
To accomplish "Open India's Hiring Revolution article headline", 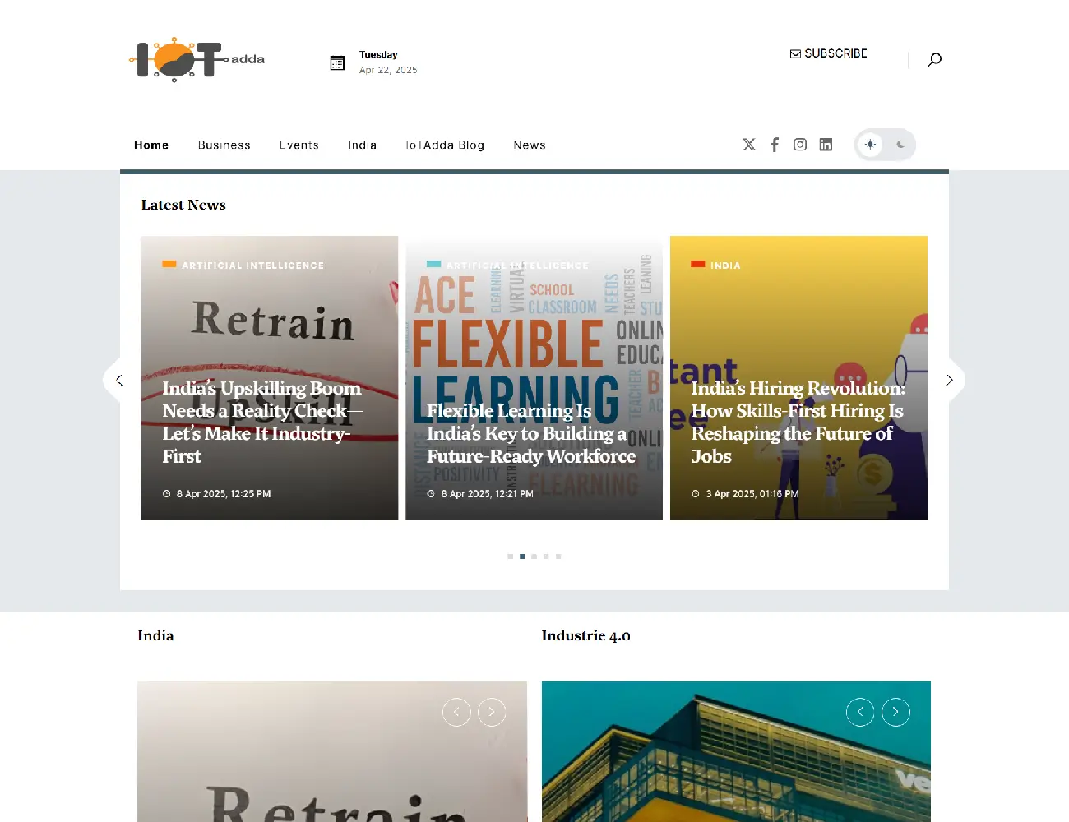I will click(x=798, y=422).
